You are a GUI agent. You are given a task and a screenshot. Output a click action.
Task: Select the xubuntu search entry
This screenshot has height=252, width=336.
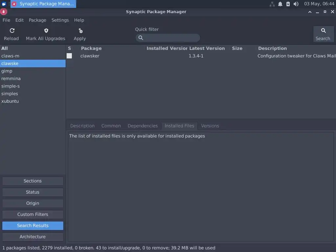33,101
